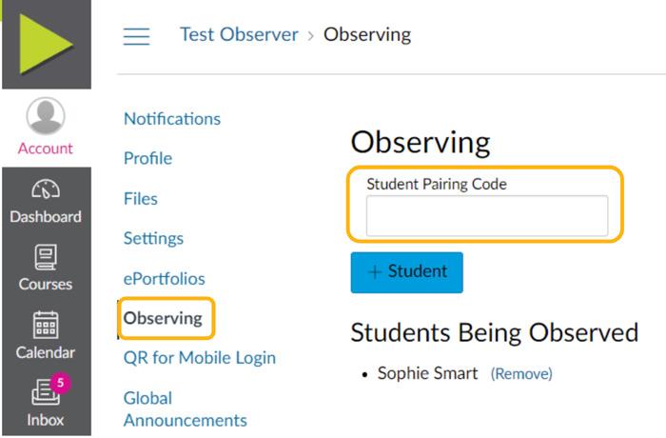Toggle the hamburger navigation menu
The image size is (666, 438).
click(x=137, y=36)
